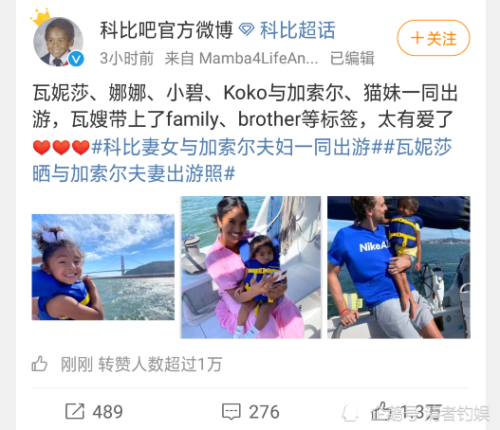Click the repost share icon

(x=75, y=411)
